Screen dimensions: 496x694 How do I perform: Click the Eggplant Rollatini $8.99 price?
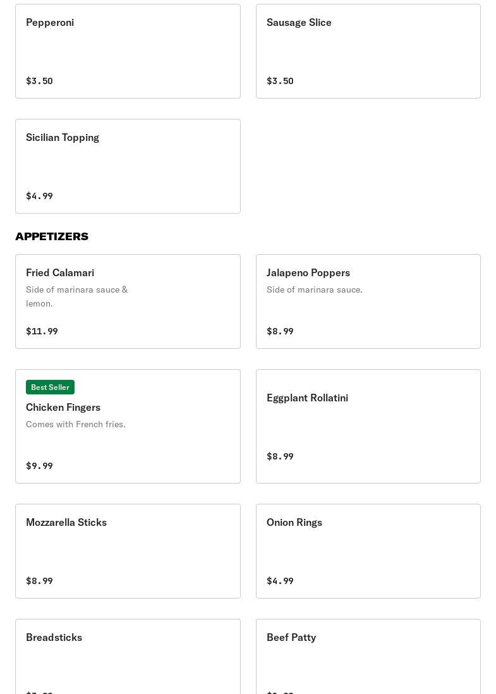280,456
